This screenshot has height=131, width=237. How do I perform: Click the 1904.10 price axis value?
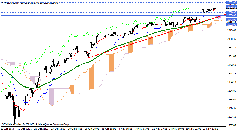(x=231, y=82)
